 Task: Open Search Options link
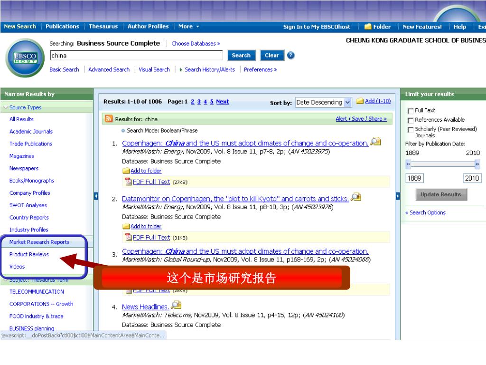[425, 212]
